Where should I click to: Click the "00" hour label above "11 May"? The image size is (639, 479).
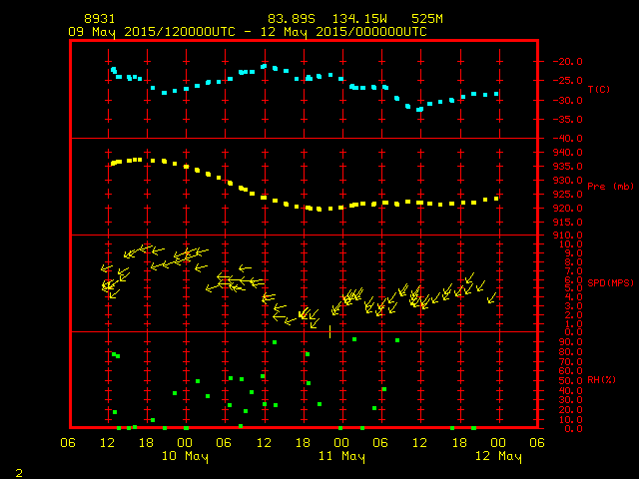[341, 443]
